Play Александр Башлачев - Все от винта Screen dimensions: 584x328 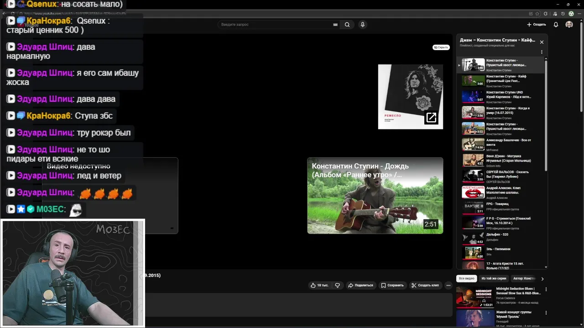pos(501,144)
